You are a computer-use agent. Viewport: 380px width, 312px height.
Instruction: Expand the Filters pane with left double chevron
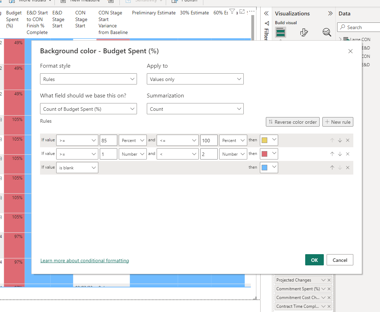coord(266,13)
